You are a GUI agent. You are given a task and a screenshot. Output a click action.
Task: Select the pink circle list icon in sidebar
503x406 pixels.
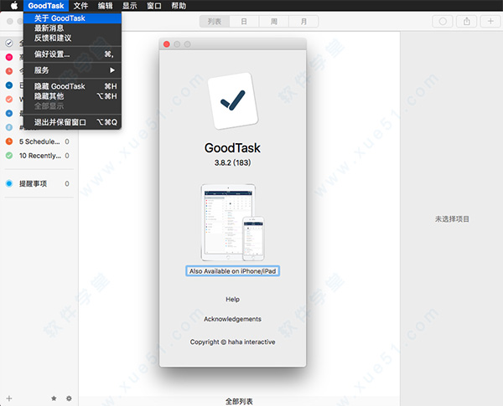[9, 57]
